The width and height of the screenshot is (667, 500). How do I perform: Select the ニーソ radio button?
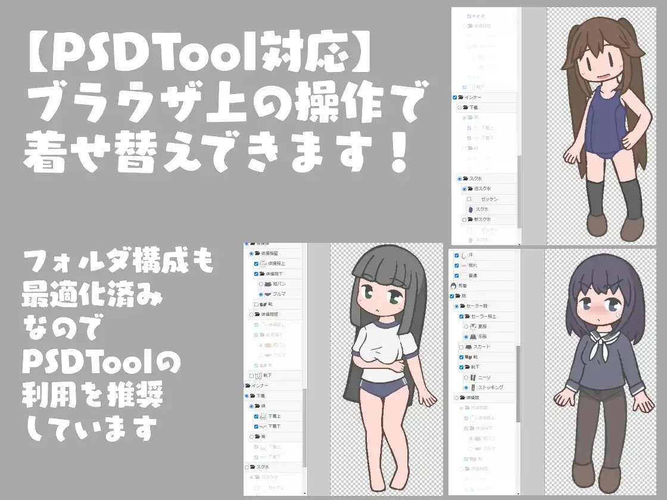466,377
